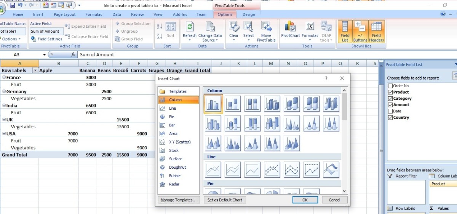
Task: Switch to the Review tab
Action: click(x=137, y=14)
